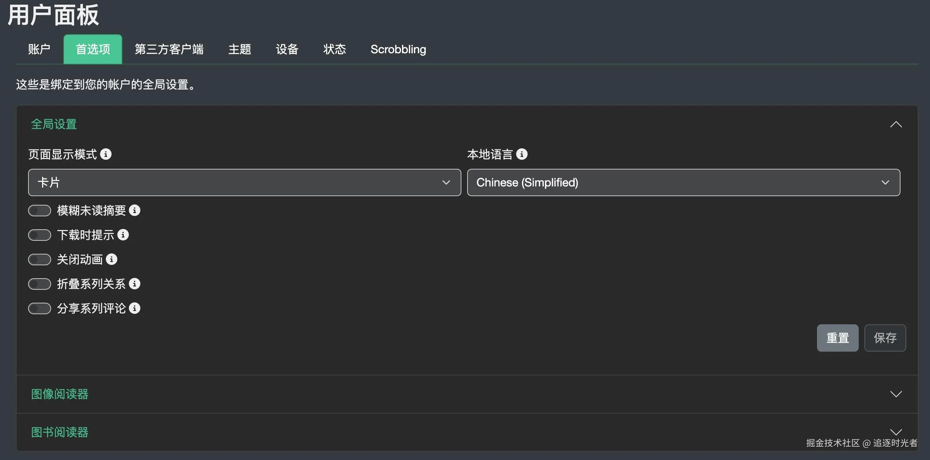Enable the 折叠系列关系 toggle
The height and width of the screenshot is (460, 930).
(x=40, y=284)
